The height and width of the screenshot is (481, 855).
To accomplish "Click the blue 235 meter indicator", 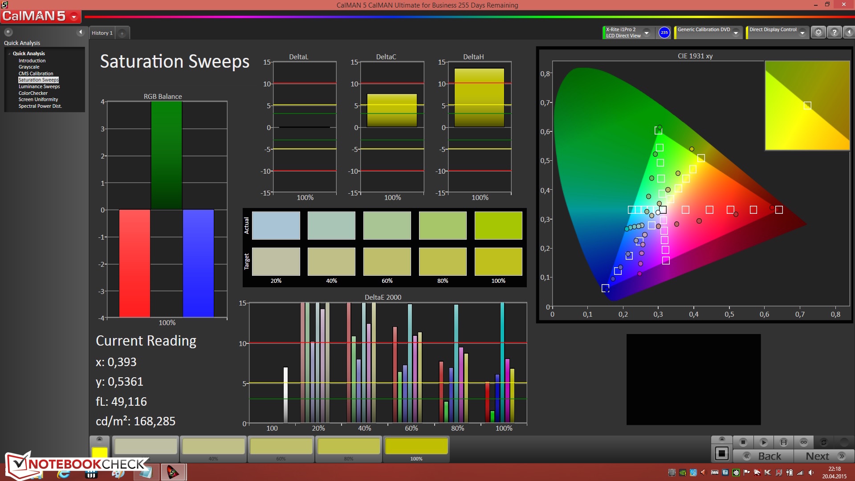I will pyautogui.click(x=664, y=33).
